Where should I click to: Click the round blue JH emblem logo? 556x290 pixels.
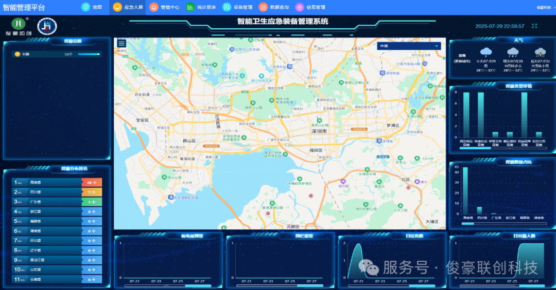click(x=47, y=27)
